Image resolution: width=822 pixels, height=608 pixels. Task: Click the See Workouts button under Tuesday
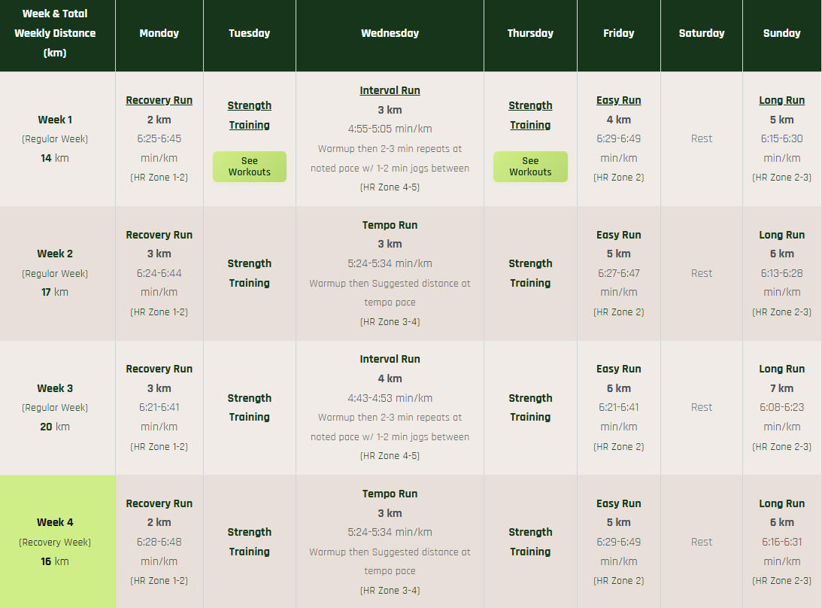pos(249,166)
